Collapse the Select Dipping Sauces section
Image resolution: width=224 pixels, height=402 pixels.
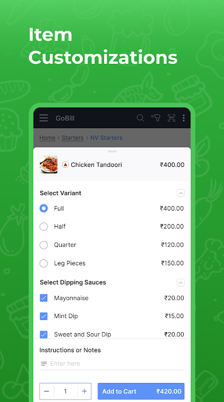(181, 282)
